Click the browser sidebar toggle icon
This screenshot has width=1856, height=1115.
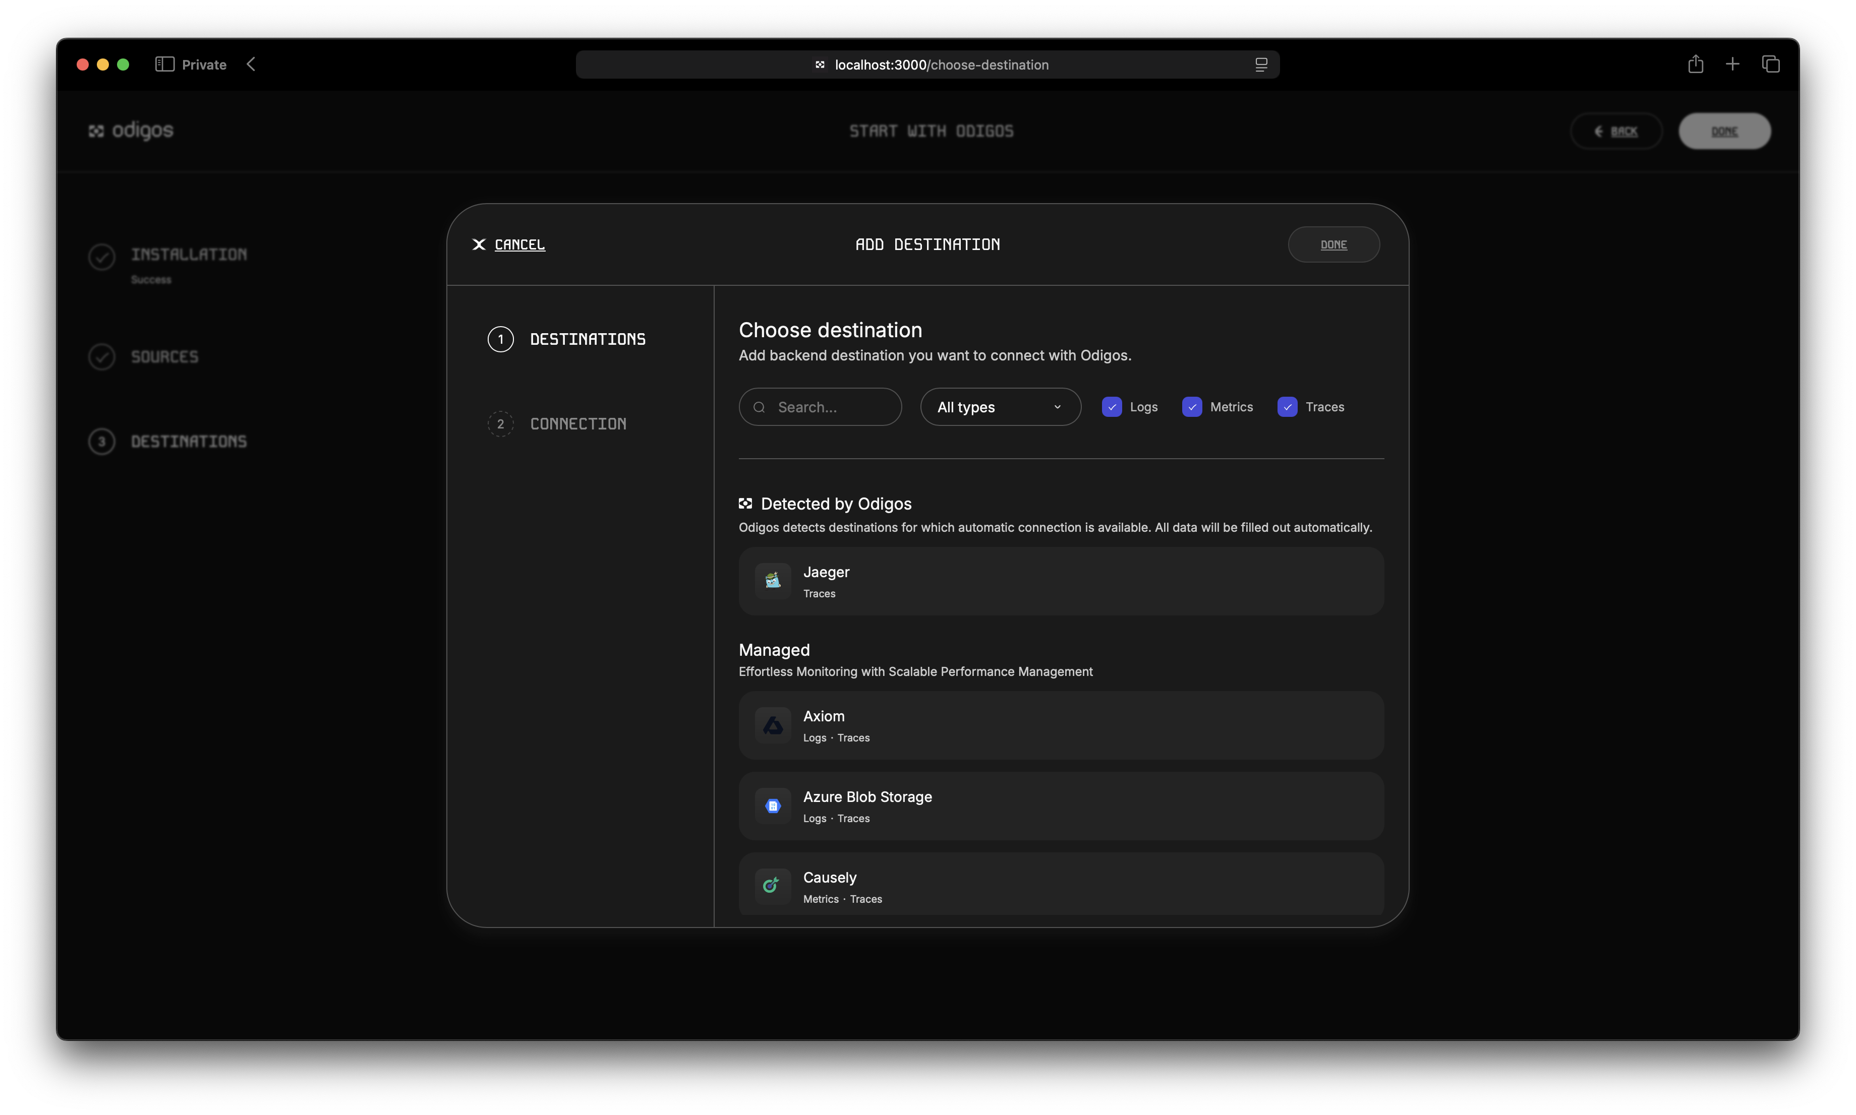coord(164,65)
